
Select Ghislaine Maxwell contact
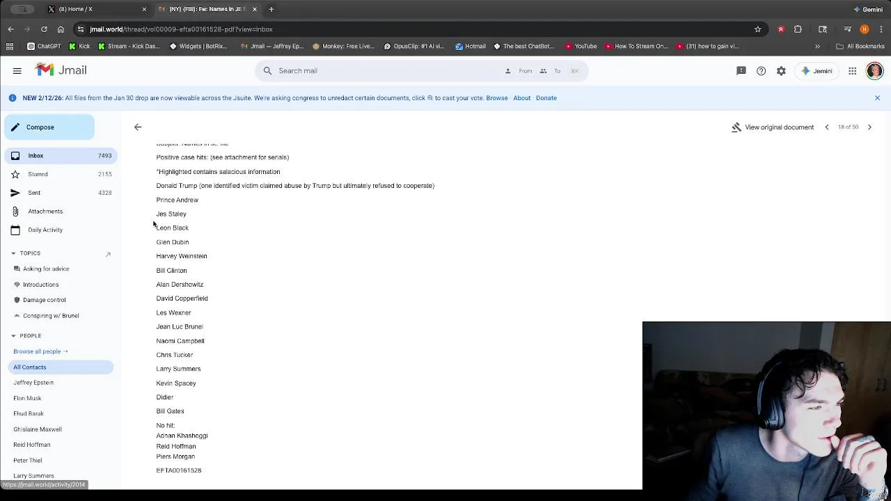tap(38, 429)
